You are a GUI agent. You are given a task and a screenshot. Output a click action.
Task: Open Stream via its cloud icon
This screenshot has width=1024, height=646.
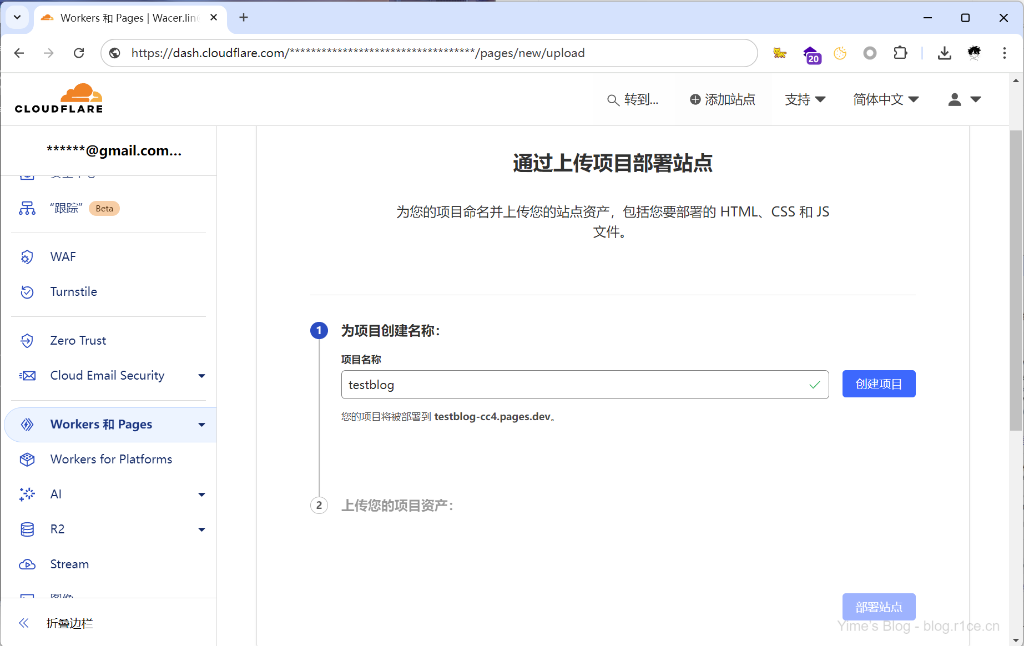[27, 564]
